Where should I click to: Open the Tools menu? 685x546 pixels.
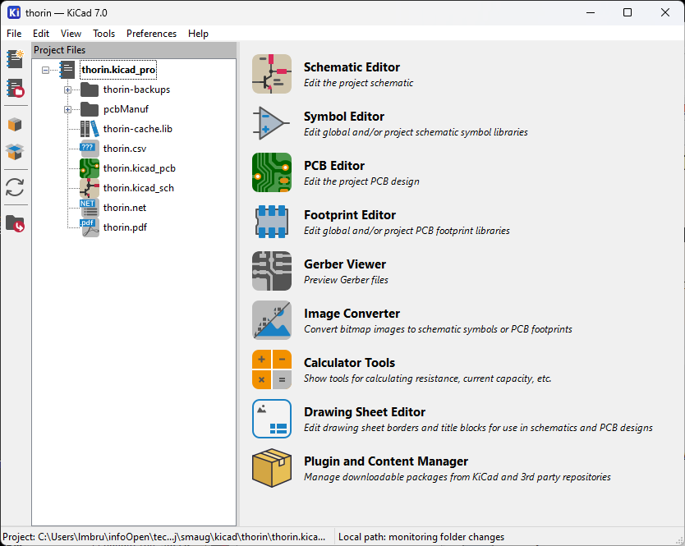(104, 34)
